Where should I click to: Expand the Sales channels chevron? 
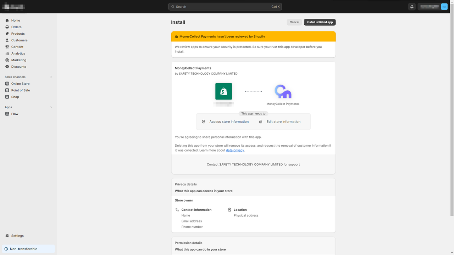[x=51, y=77]
